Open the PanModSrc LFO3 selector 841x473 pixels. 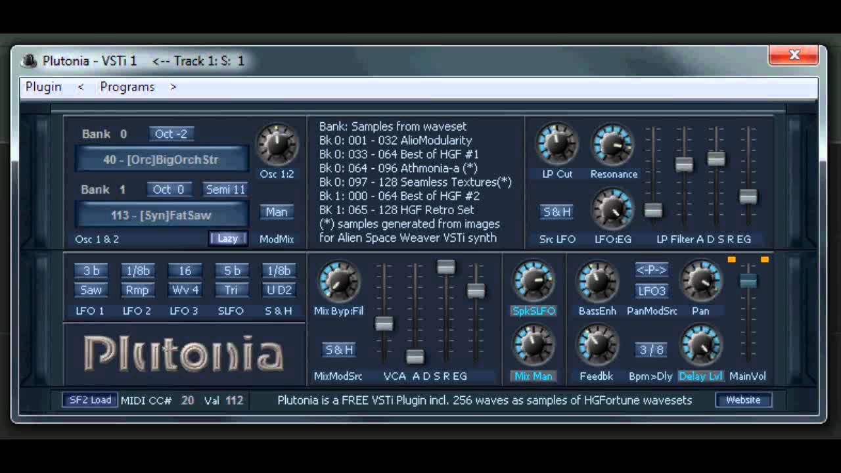coord(652,290)
